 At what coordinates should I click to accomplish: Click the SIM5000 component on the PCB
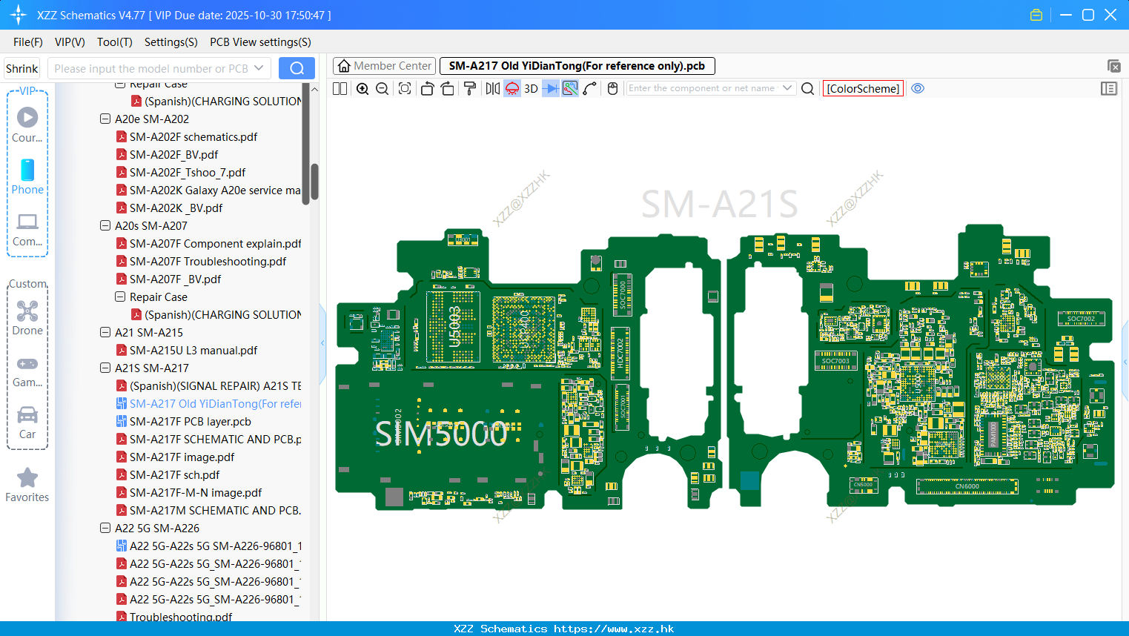coord(442,433)
